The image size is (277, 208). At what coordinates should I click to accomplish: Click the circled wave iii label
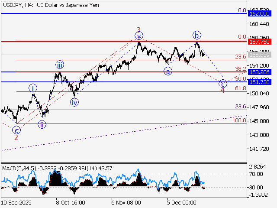(60, 65)
